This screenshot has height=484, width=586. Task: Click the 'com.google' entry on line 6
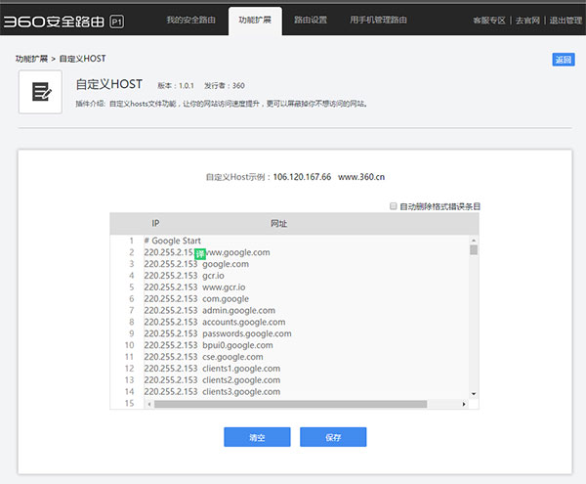[226, 299]
